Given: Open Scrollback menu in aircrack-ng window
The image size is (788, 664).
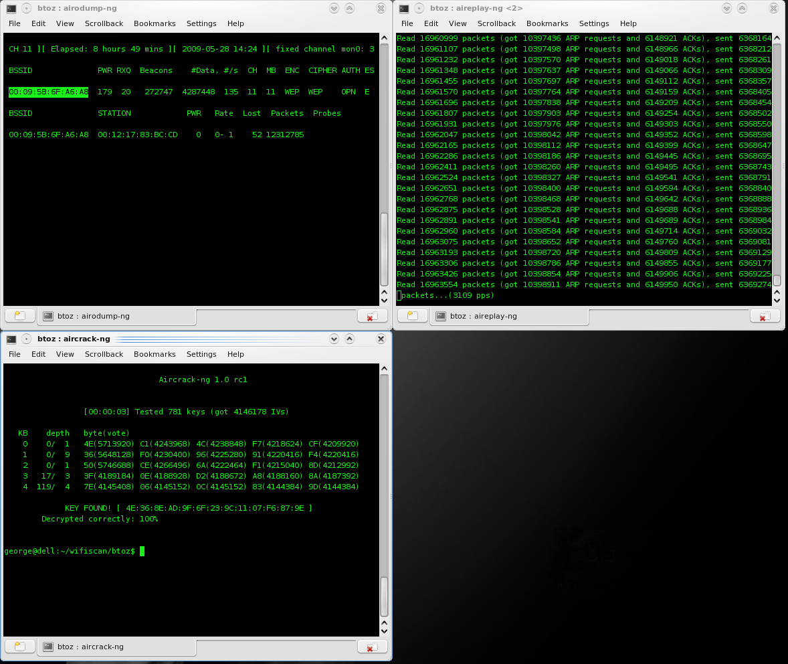Looking at the screenshot, I should pos(104,354).
